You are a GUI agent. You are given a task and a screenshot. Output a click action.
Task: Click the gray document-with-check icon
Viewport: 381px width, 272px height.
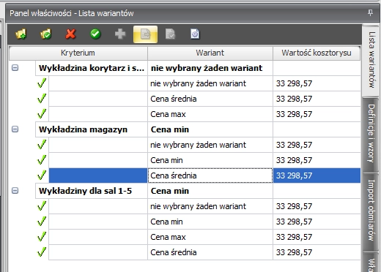pos(170,34)
